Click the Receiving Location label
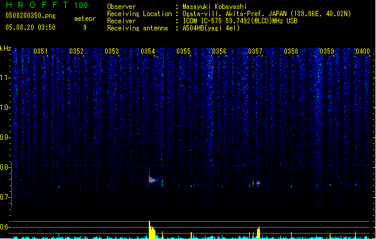Screen dimensions: 376x239 (139, 14)
